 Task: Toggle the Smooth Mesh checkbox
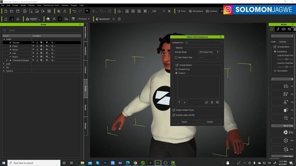point(275,47)
